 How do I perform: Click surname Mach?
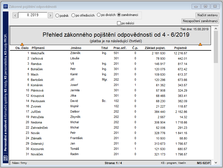(34, 74)
